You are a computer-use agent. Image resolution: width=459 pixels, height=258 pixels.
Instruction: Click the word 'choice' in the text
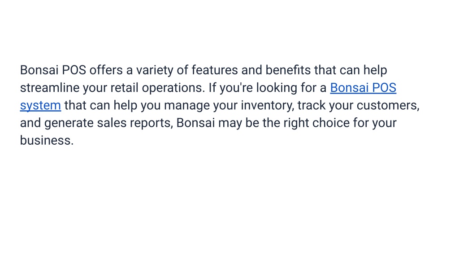pos(331,123)
